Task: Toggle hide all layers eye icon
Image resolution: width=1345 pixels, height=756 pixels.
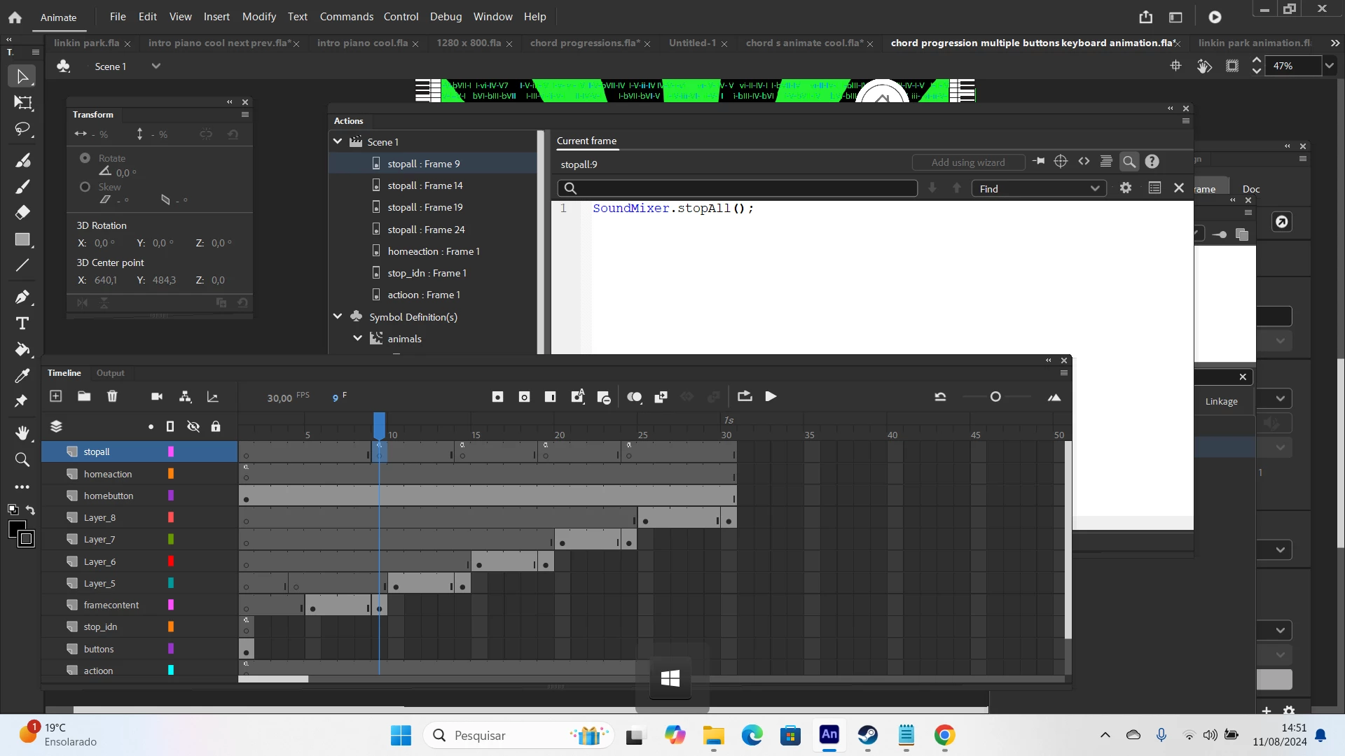Action: click(x=193, y=426)
